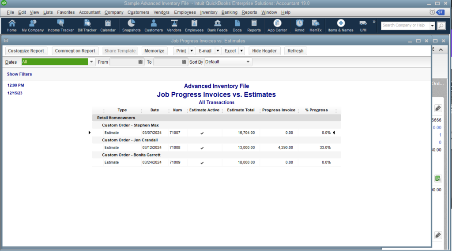Viewport: 452px width, 251px height.
Task: Collapse the background panel with up chevron
Action: [x=441, y=49]
